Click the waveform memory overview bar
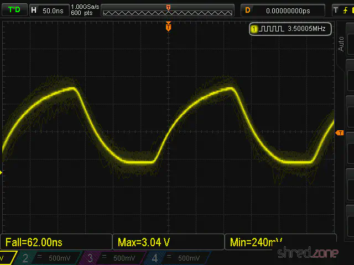Image resolution: width=354 pixels, height=265 pixels. coord(168,11)
